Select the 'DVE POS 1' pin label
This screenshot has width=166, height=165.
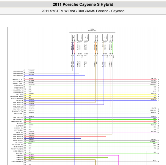pos(19,126)
